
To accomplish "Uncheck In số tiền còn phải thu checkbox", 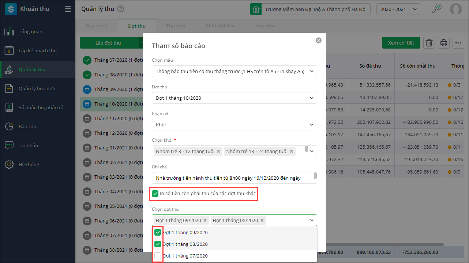I will coord(155,193).
